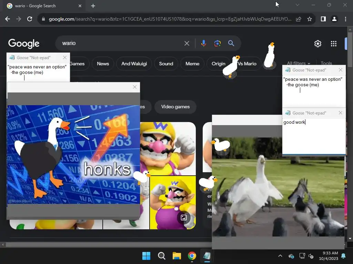The width and height of the screenshot is (353, 264).
Task: Submit search with the magnifier icon
Action: [x=231, y=43]
